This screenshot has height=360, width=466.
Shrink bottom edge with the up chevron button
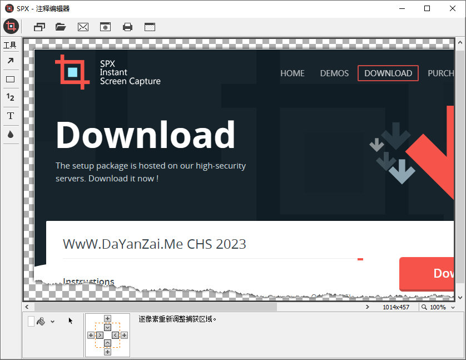[x=107, y=343]
